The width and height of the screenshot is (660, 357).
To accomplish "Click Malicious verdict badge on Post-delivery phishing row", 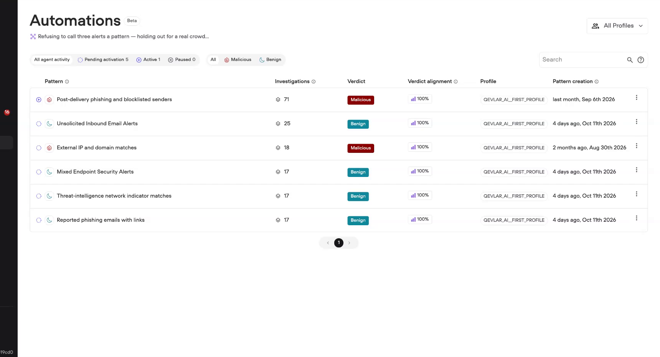I will pyautogui.click(x=361, y=100).
